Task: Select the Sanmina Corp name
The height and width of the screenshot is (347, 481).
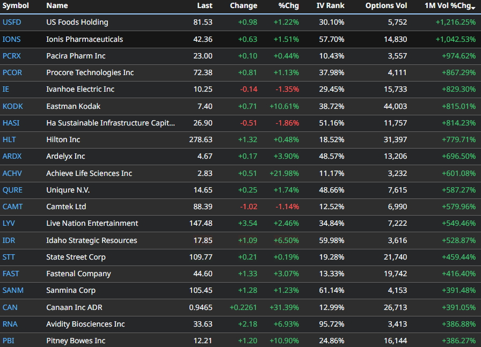Action: 71,290
